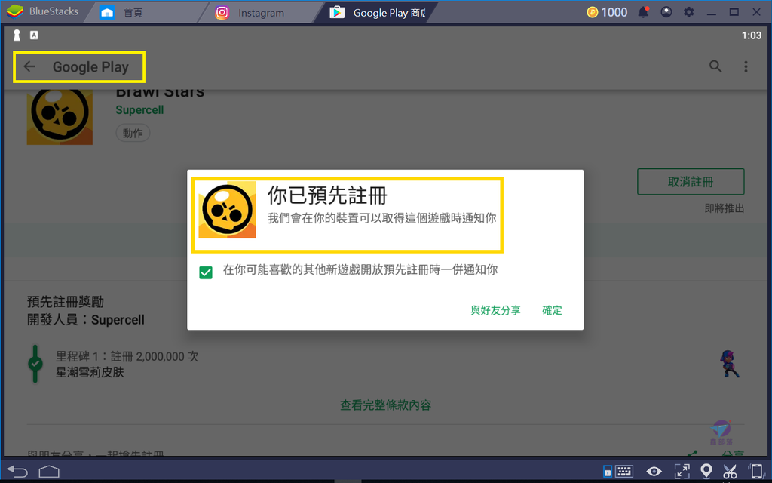Click the 你已預先註冊 dialog title
772x483 pixels.
tap(327, 195)
